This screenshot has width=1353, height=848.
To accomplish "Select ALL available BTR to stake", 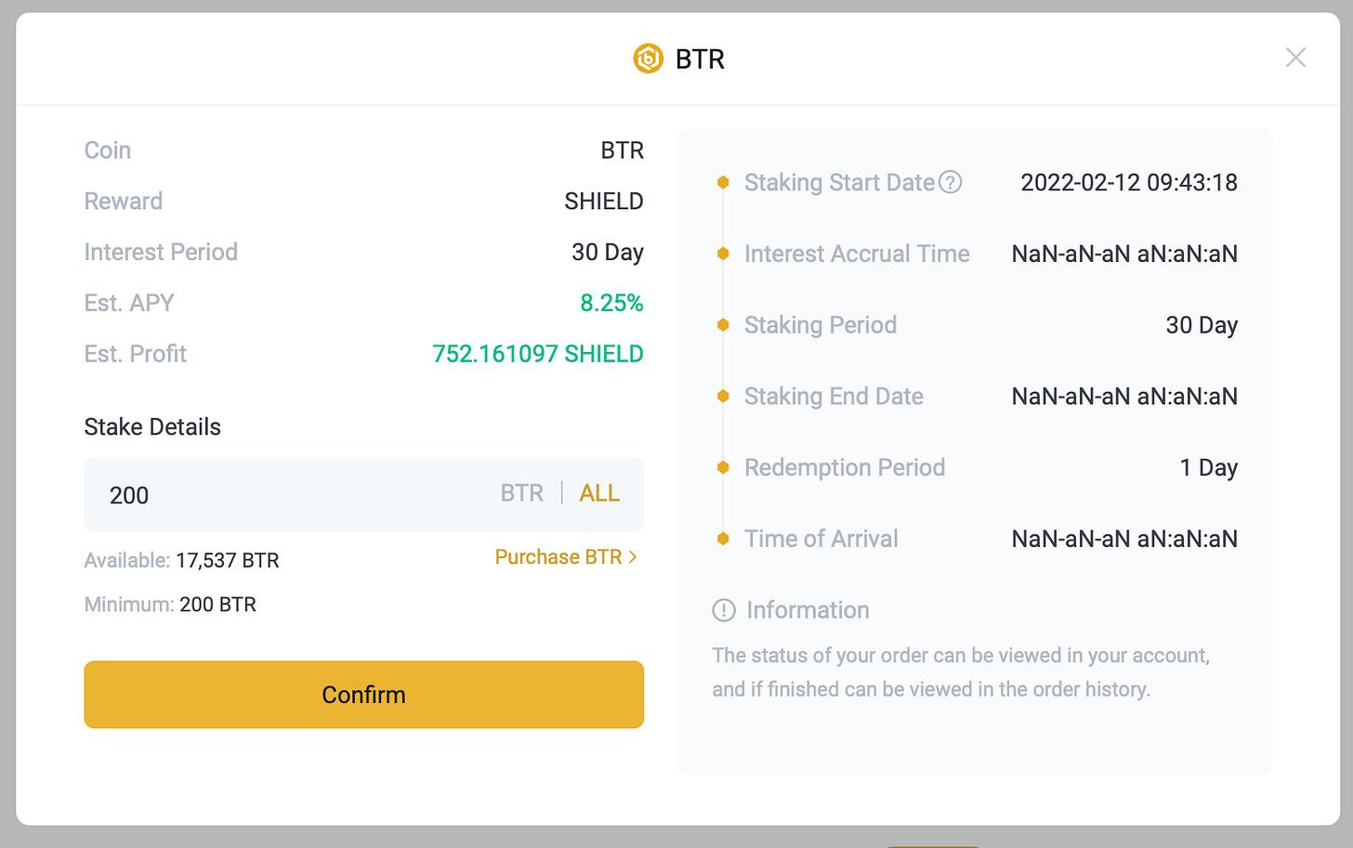I will [x=599, y=493].
